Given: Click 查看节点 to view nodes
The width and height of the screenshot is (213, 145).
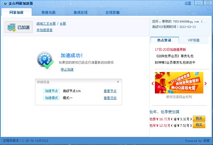Looking at the screenshot, I should [x=110, y=91].
